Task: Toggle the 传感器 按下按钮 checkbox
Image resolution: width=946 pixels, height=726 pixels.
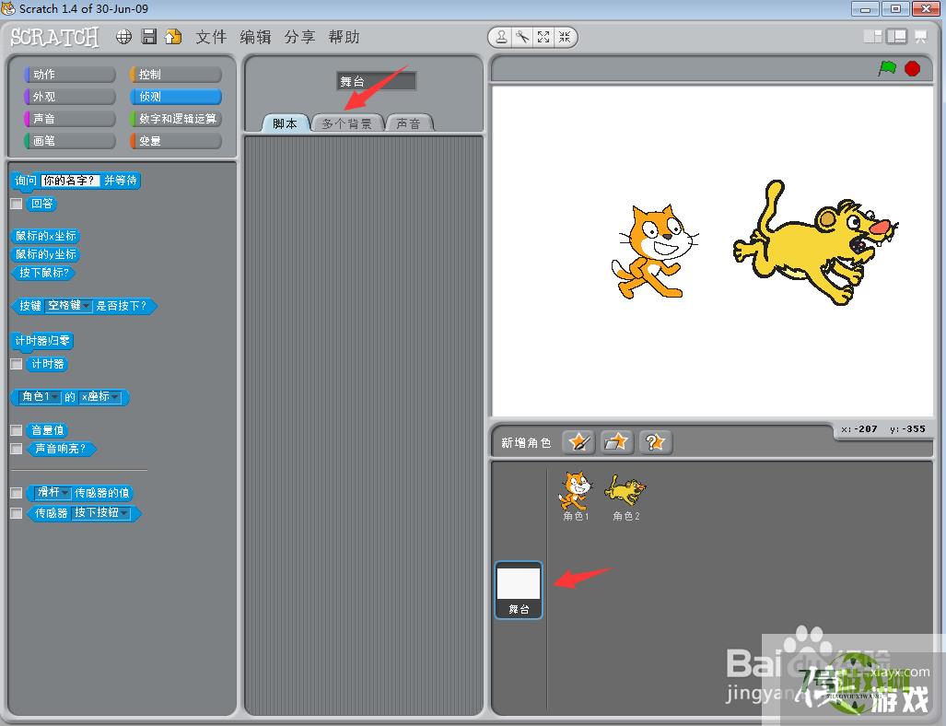Action: pyautogui.click(x=17, y=513)
